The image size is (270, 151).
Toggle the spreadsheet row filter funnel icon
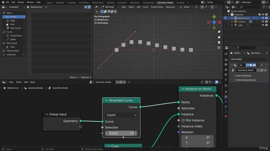click(x=89, y=7)
